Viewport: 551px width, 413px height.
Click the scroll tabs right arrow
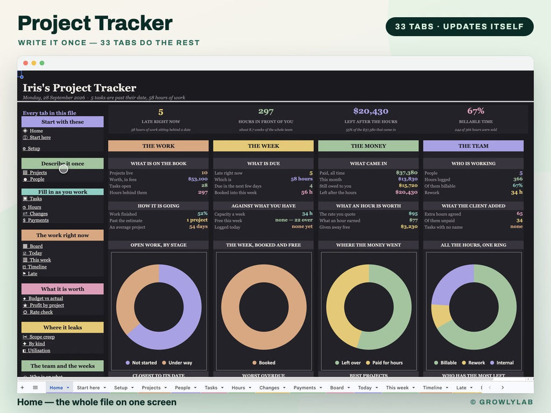[x=503, y=387]
